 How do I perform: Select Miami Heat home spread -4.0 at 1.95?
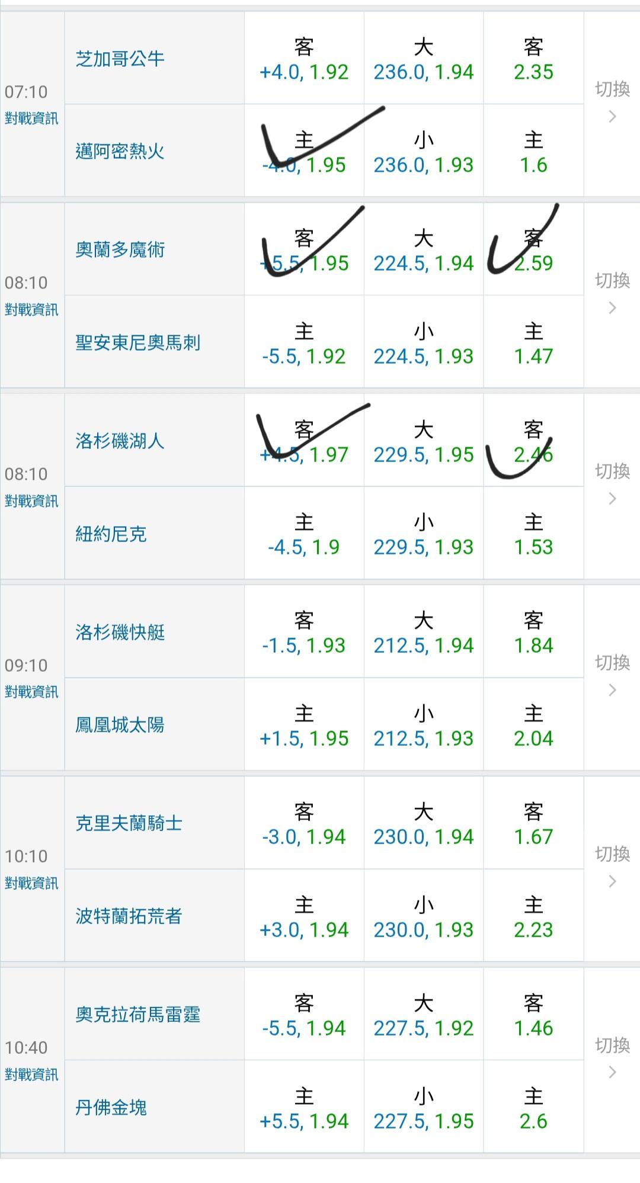(304, 153)
